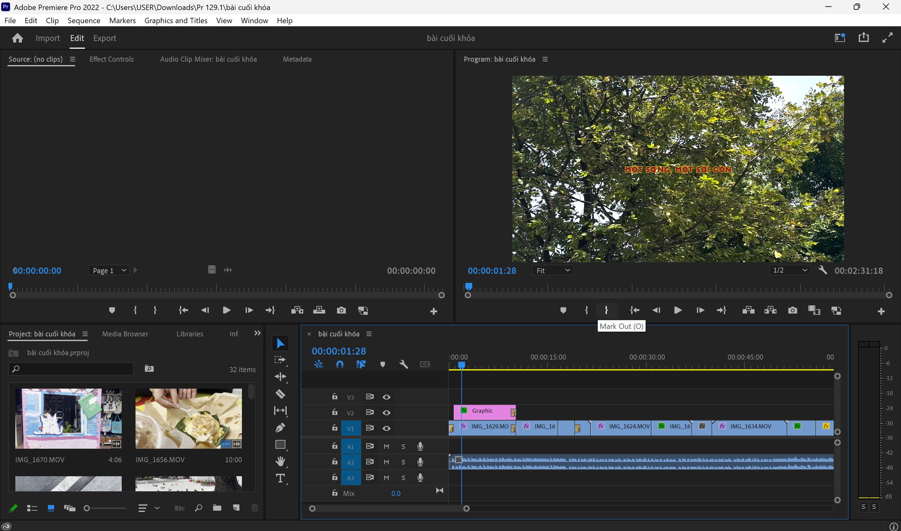
Task: Select the Slip tool
Action: click(x=280, y=411)
